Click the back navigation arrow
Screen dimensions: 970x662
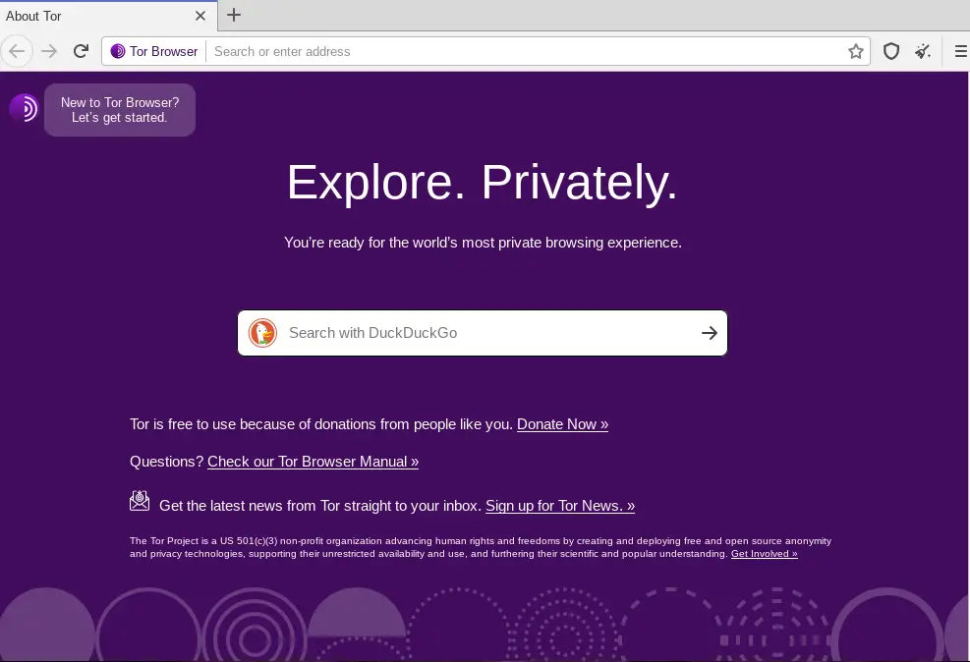(x=17, y=51)
